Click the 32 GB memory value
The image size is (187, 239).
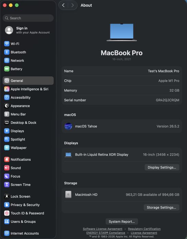174,90
